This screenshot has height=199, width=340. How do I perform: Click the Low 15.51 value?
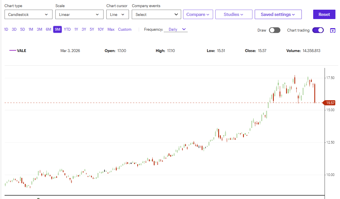(x=221, y=51)
